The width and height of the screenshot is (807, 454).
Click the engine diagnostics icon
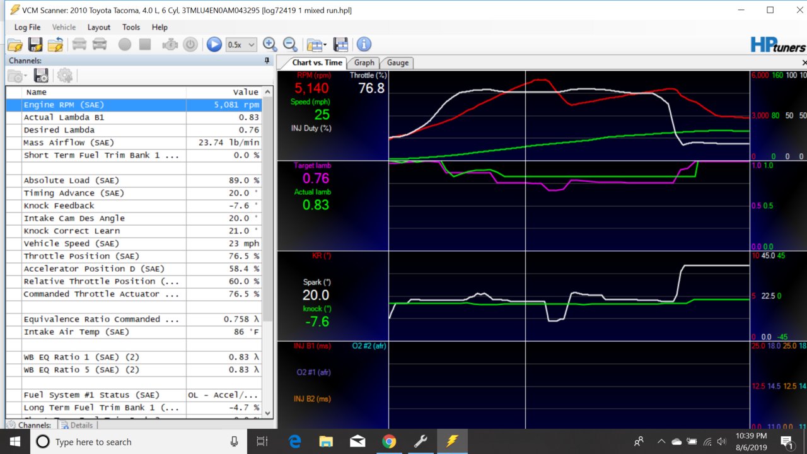point(170,45)
